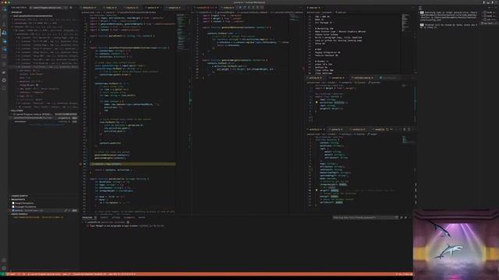Switch to the Output tab in the bottom panel

104,218
